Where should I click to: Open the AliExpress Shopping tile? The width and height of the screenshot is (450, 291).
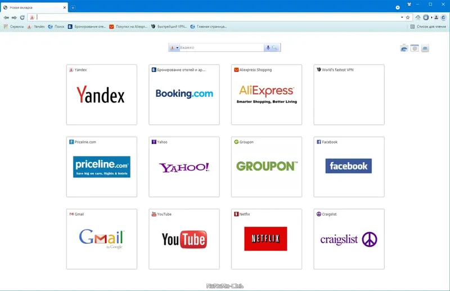click(267, 95)
